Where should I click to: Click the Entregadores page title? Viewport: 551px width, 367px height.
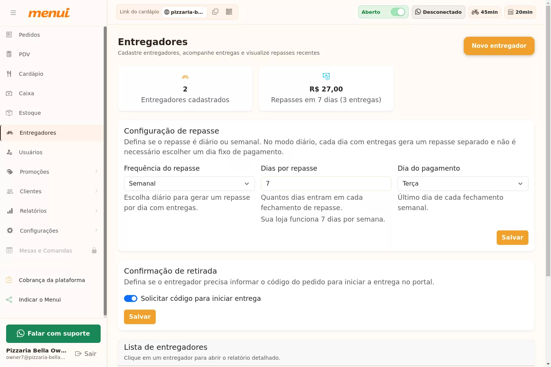153,42
